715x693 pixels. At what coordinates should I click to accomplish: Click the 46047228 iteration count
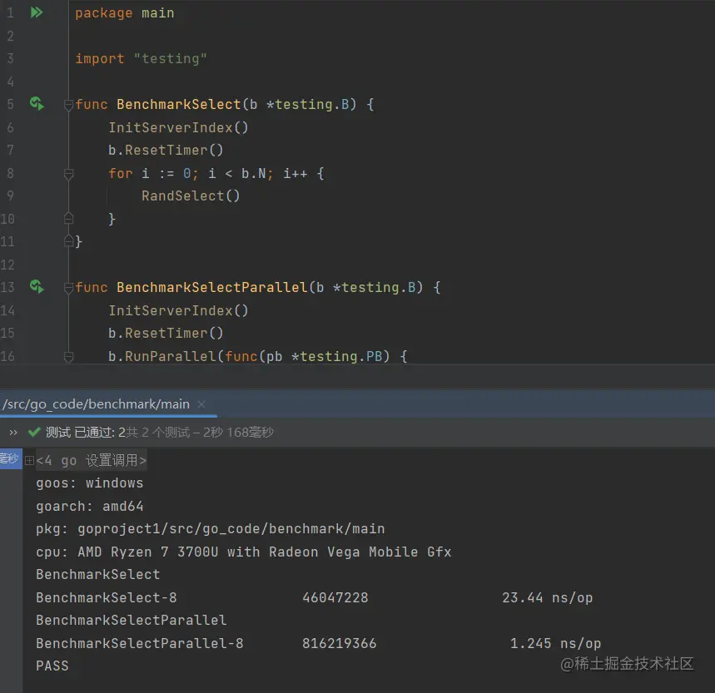pos(335,597)
